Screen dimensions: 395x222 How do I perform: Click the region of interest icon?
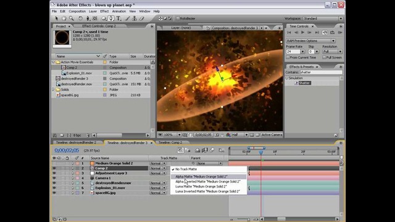click(x=191, y=135)
